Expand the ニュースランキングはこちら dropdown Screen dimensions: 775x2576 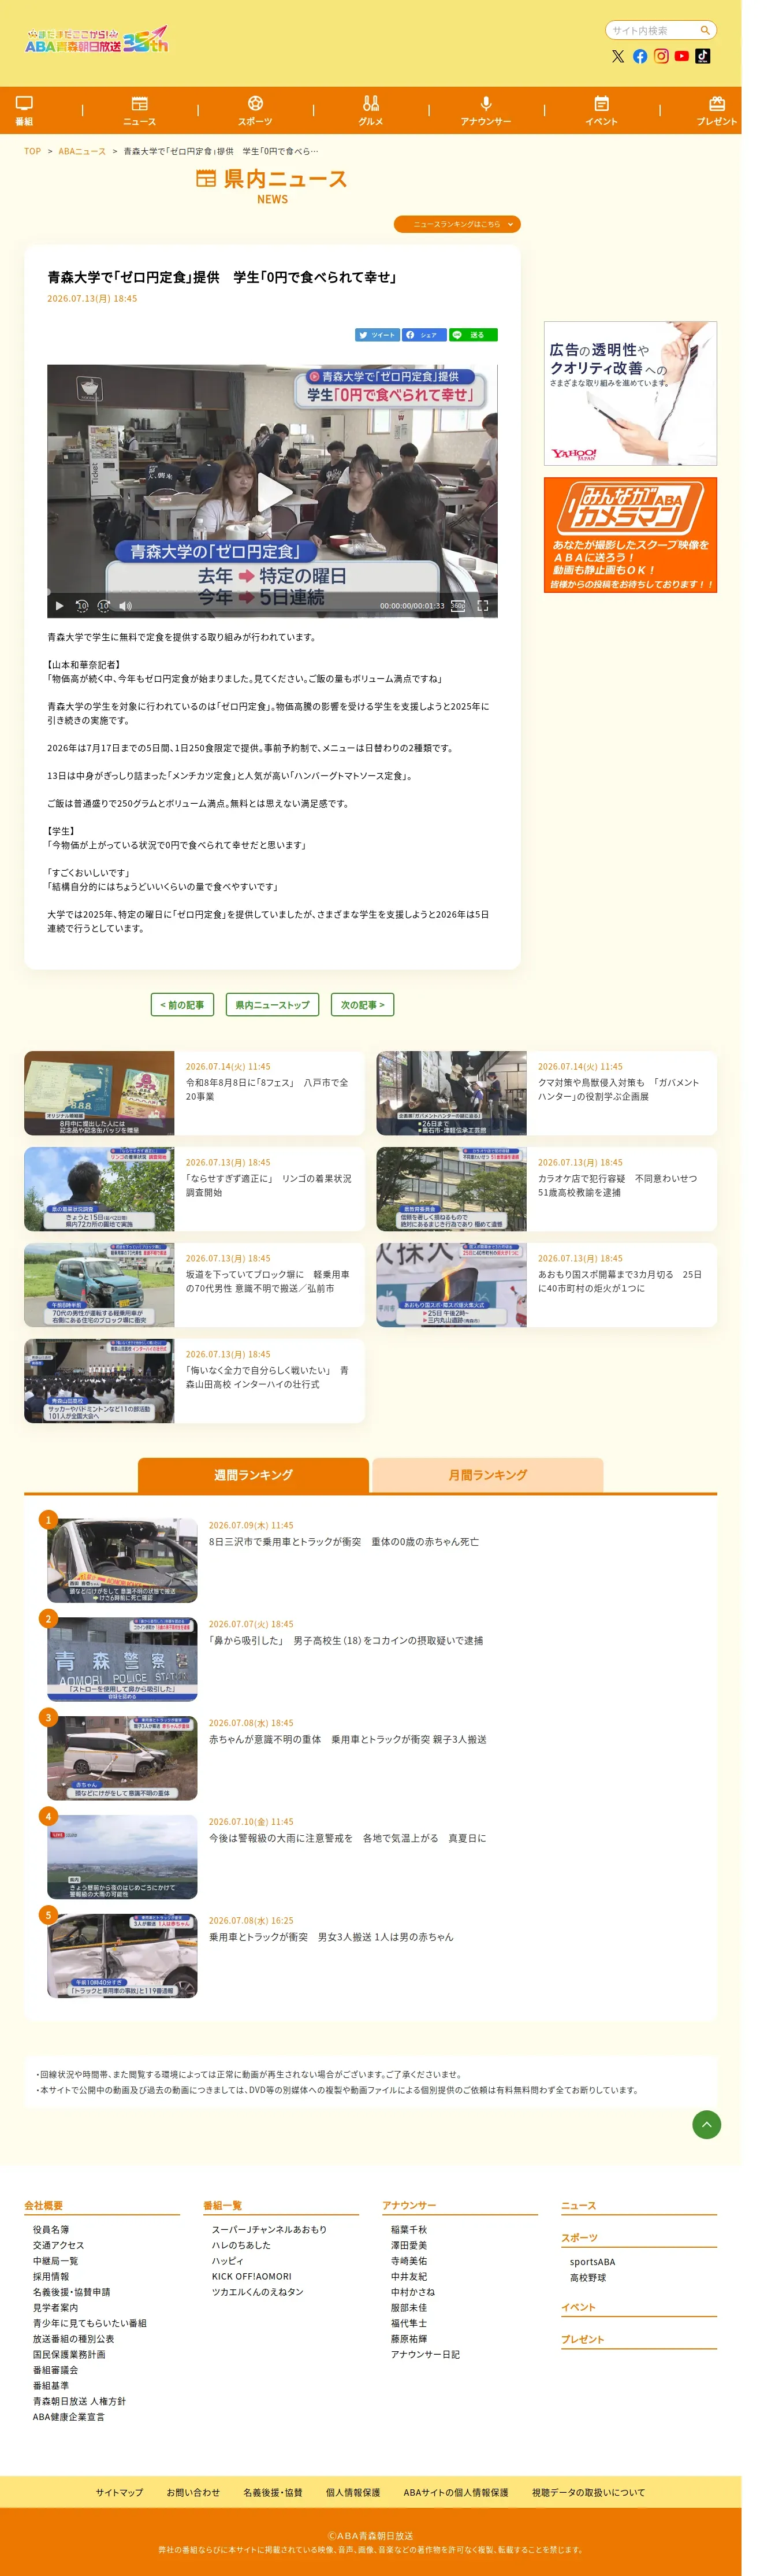tap(457, 225)
